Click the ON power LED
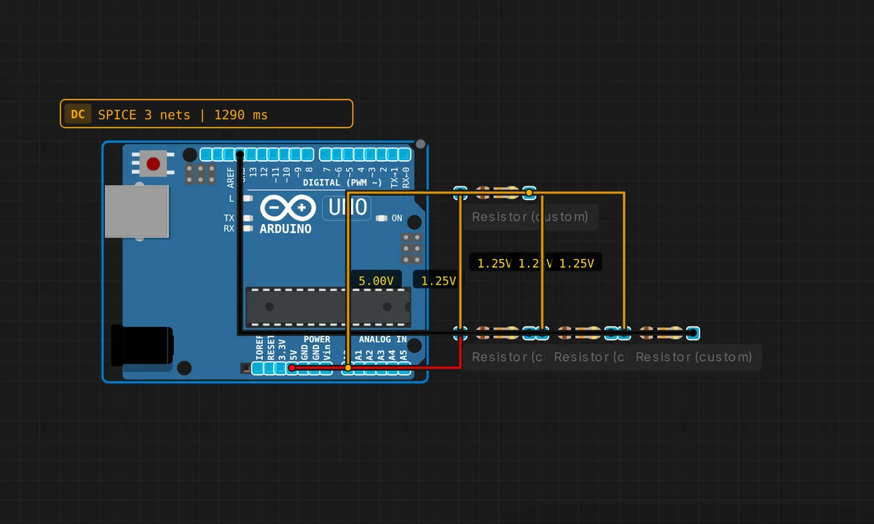The image size is (874, 524). coord(382,218)
